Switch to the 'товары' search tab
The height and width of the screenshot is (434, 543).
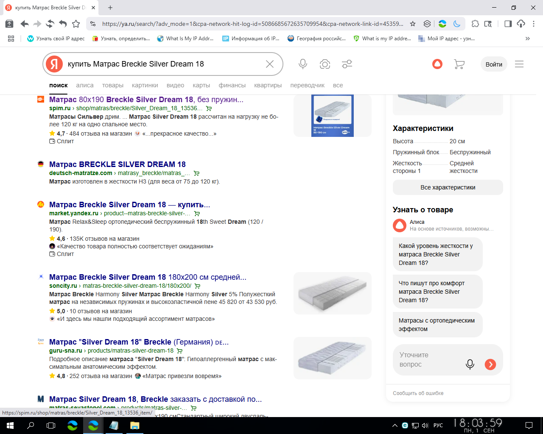(x=113, y=85)
